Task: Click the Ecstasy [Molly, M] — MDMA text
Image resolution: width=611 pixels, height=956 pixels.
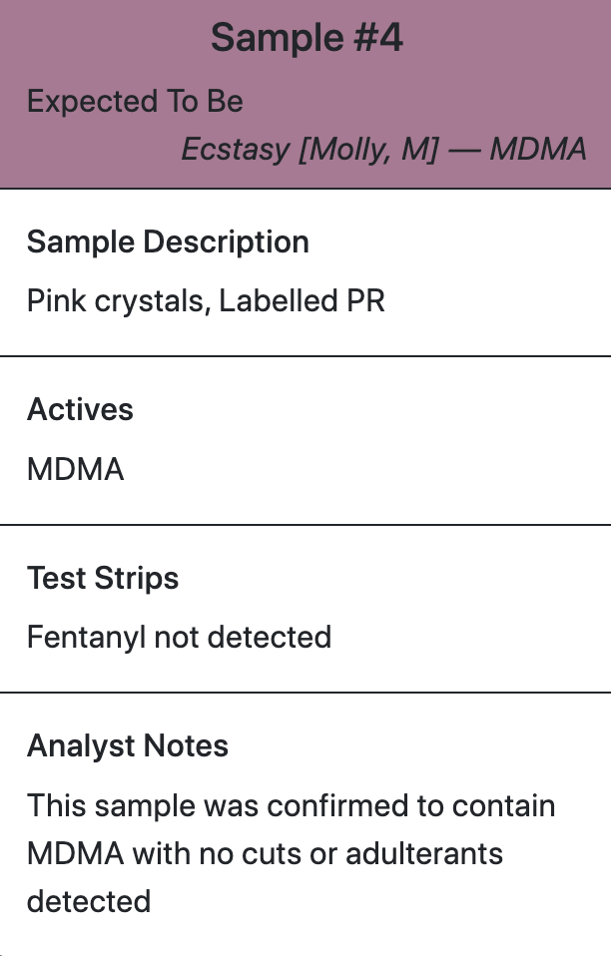Action: coord(384,150)
